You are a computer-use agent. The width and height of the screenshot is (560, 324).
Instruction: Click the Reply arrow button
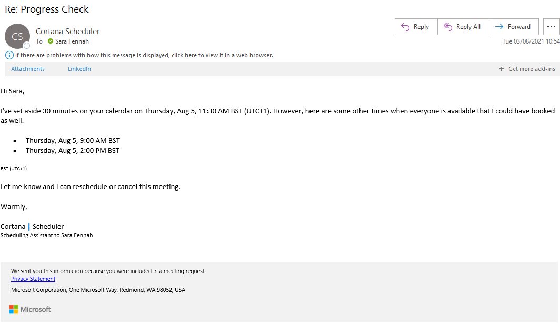click(x=416, y=27)
